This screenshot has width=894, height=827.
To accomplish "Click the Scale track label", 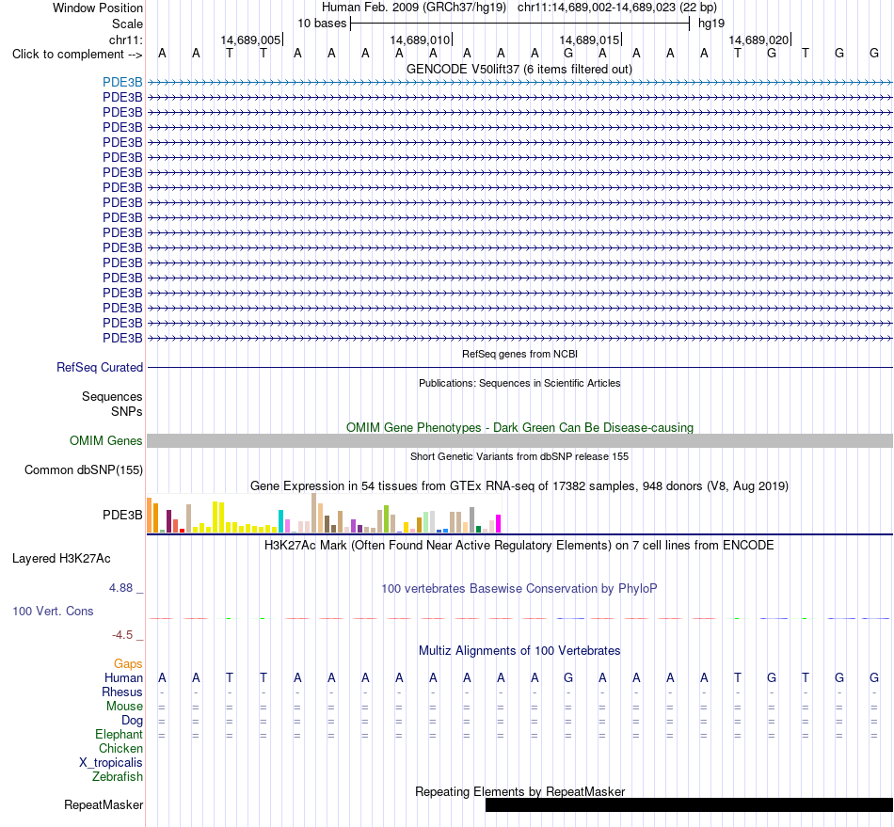I will pyautogui.click(x=127, y=24).
